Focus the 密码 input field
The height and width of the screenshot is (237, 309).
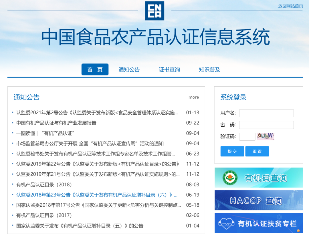(266, 125)
